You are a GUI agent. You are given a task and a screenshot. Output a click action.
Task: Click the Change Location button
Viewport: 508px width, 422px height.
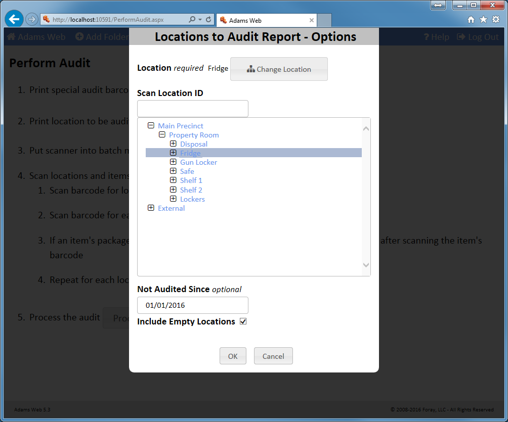coord(279,69)
